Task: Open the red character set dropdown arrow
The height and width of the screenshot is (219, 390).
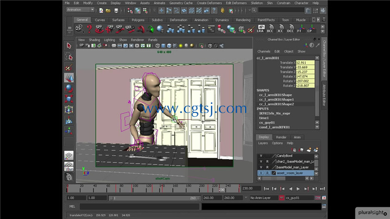Action: point(282,198)
